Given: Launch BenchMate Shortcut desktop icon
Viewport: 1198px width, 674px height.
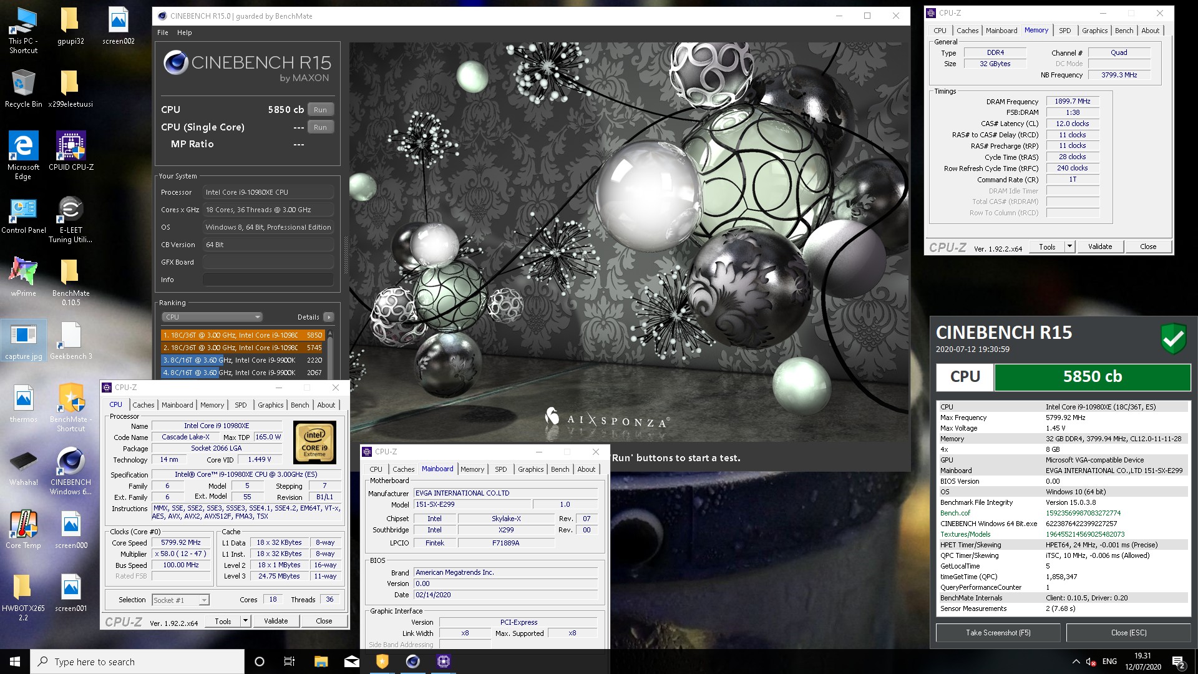Looking at the screenshot, I should click(71, 408).
